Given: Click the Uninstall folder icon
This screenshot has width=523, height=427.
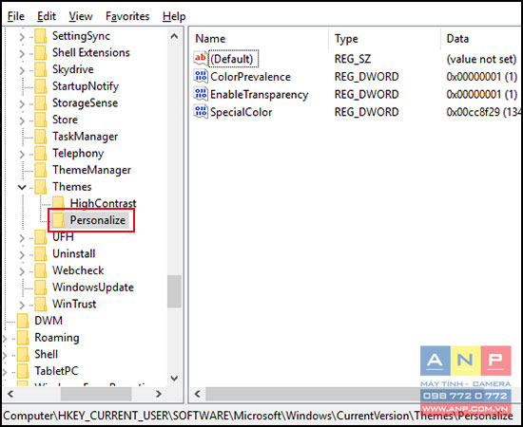Looking at the screenshot, I should 41,254.
